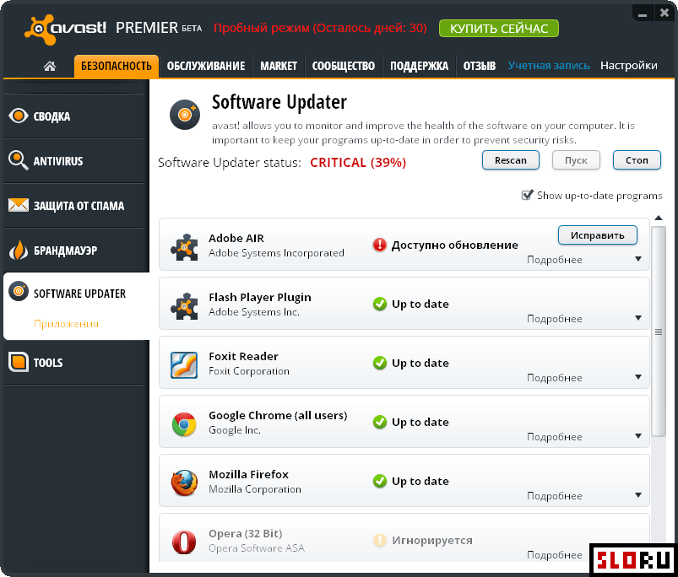Image resolution: width=678 pixels, height=577 pixels.
Task: Open the Поддержка tab
Action: click(x=419, y=66)
